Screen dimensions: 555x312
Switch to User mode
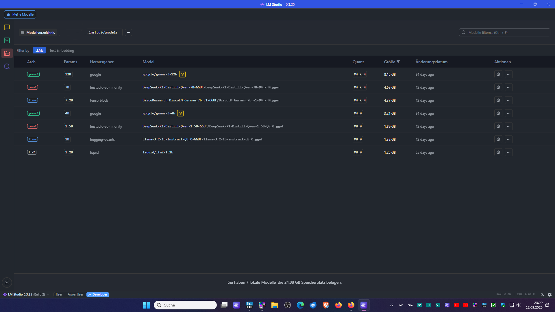pos(59,294)
